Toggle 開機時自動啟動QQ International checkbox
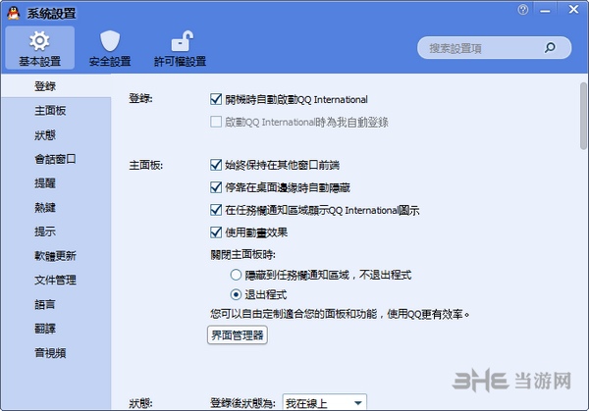The width and height of the screenshot is (589, 411). 216,99
